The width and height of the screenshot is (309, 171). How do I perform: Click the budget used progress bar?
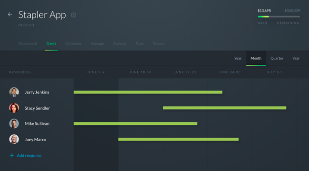[x=279, y=16]
